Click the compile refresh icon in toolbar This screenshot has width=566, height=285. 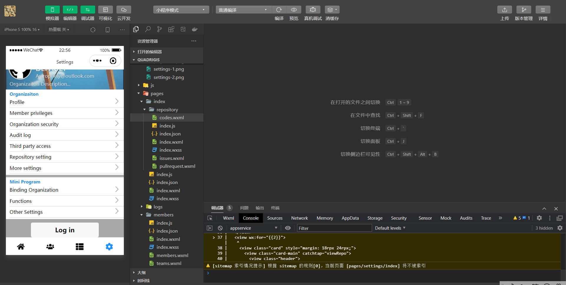pyautogui.click(x=279, y=10)
